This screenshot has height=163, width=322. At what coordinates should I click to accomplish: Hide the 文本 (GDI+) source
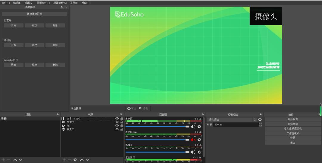(117, 119)
